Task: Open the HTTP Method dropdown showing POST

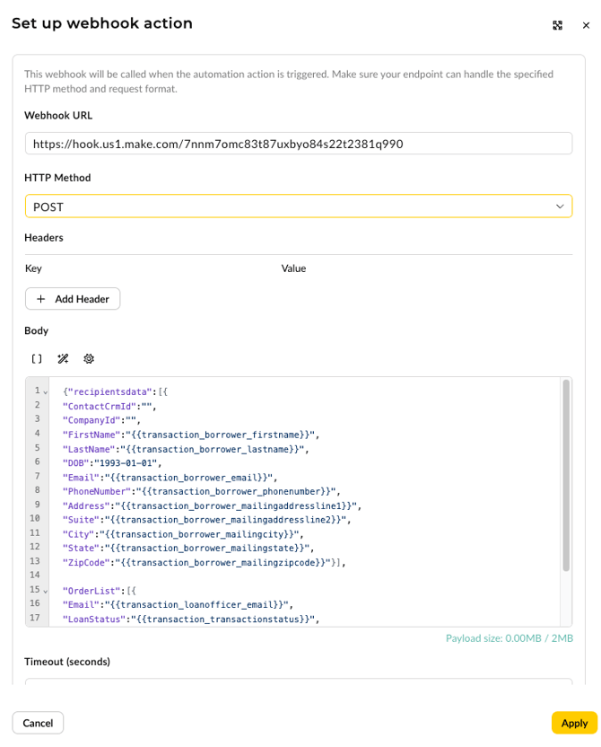Action: (298, 207)
